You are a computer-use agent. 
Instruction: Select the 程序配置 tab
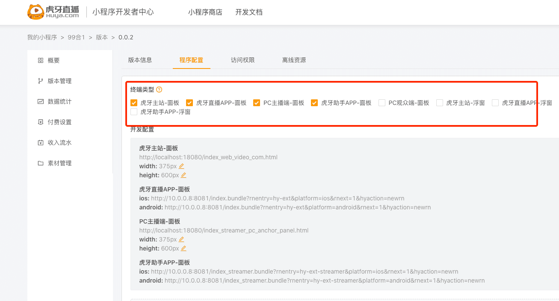click(192, 60)
